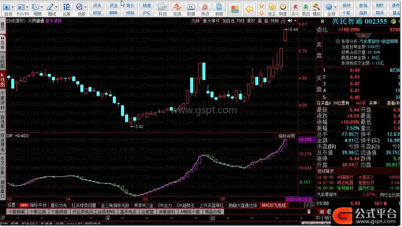Toggle 重大事件 major events display
Image resolution: width=402 pixels, height=227 pixels.
211,21
